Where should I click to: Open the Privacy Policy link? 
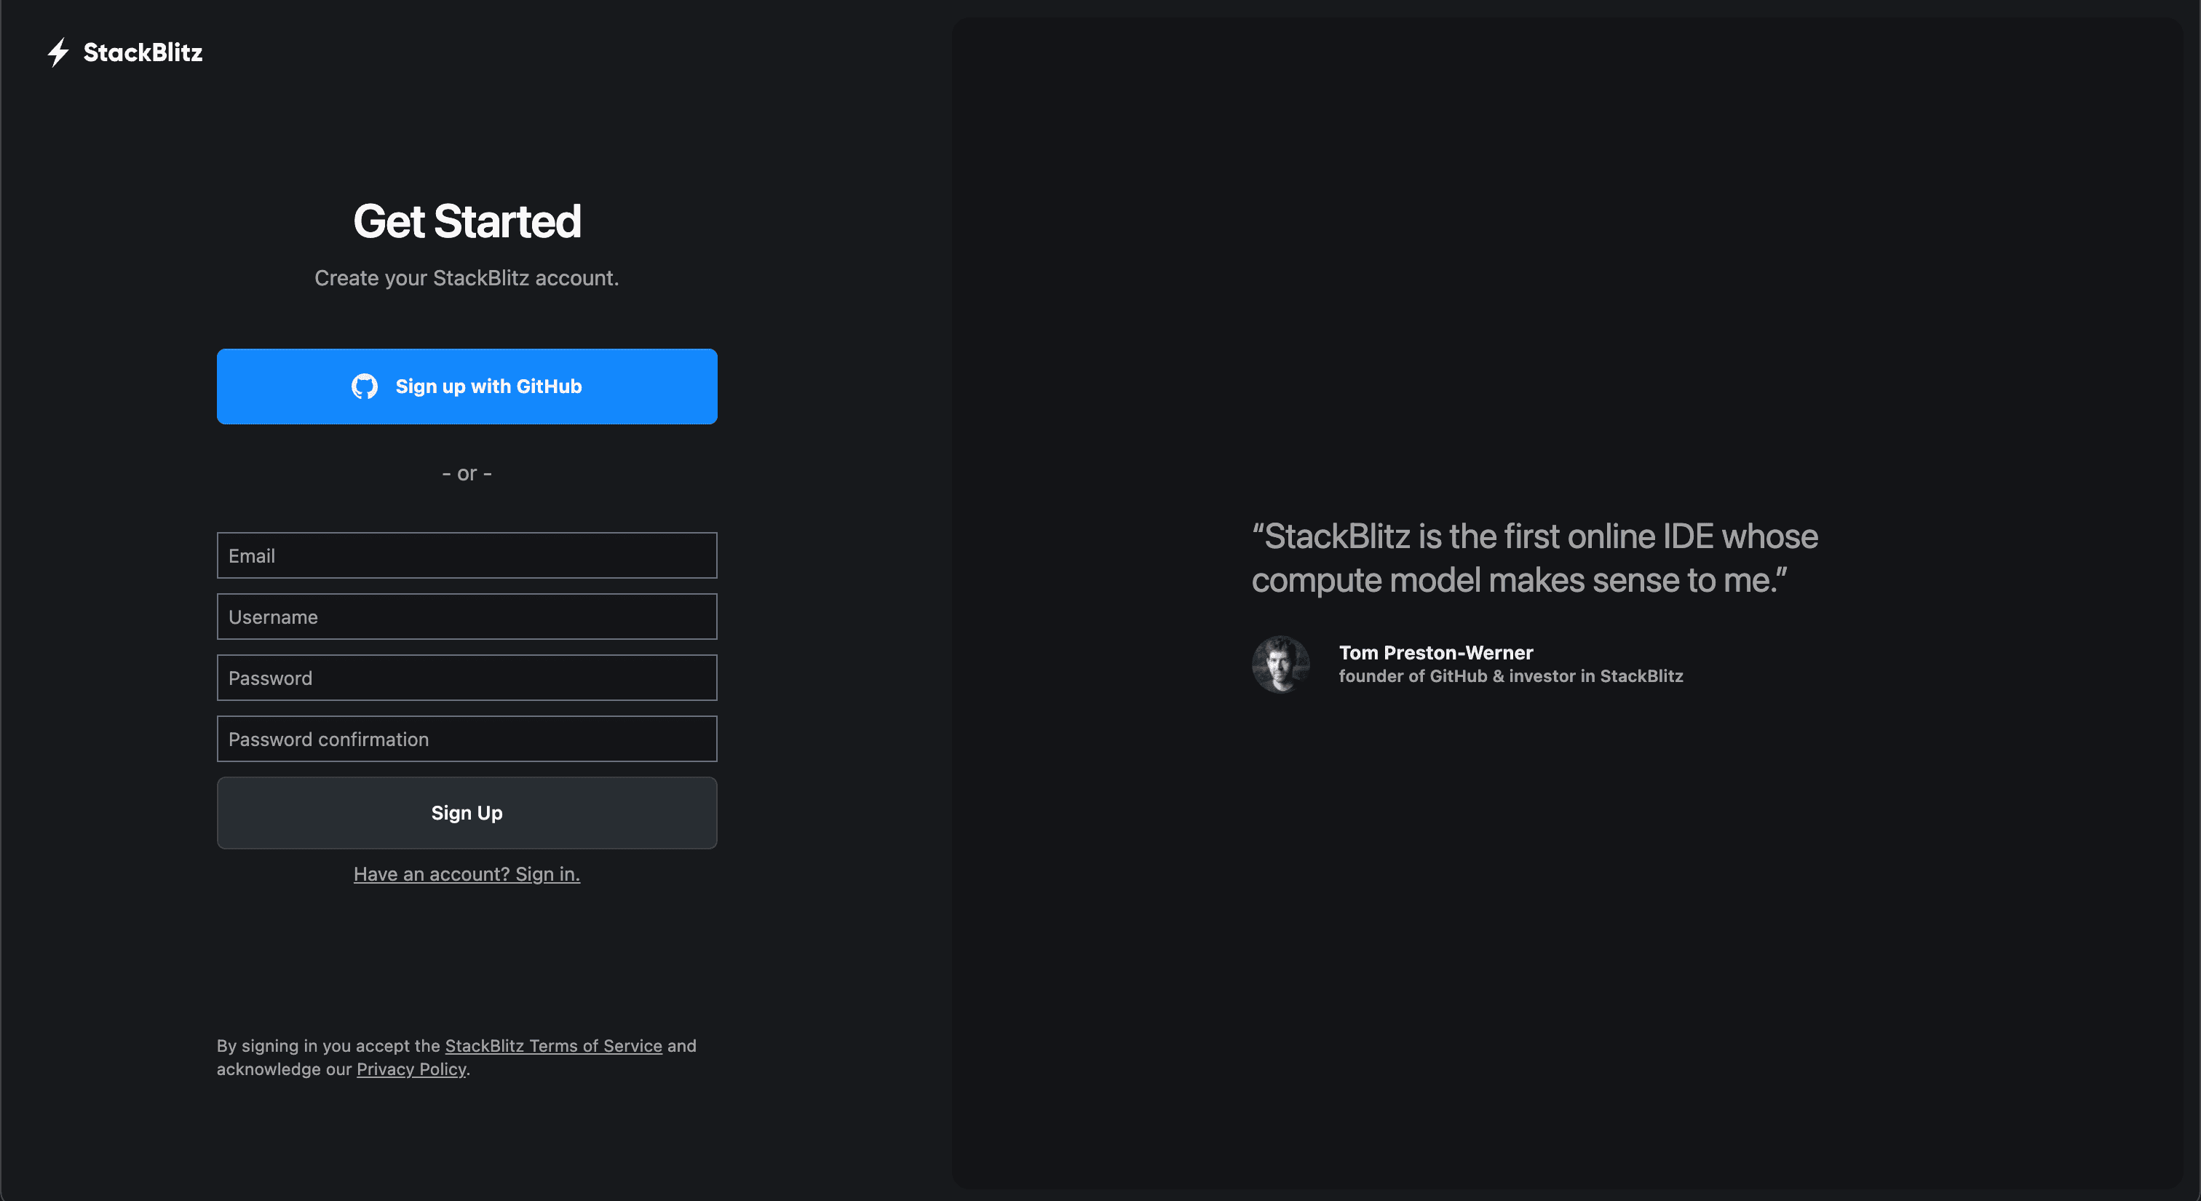coord(411,1069)
